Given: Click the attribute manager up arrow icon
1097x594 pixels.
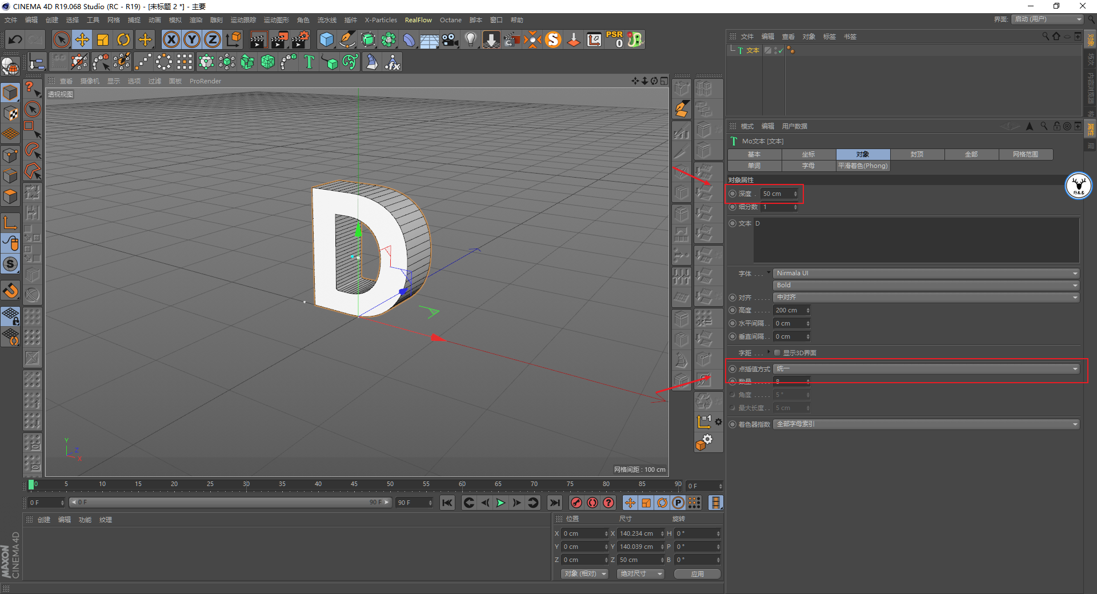Looking at the screenshot, I should coord(1030,126).
